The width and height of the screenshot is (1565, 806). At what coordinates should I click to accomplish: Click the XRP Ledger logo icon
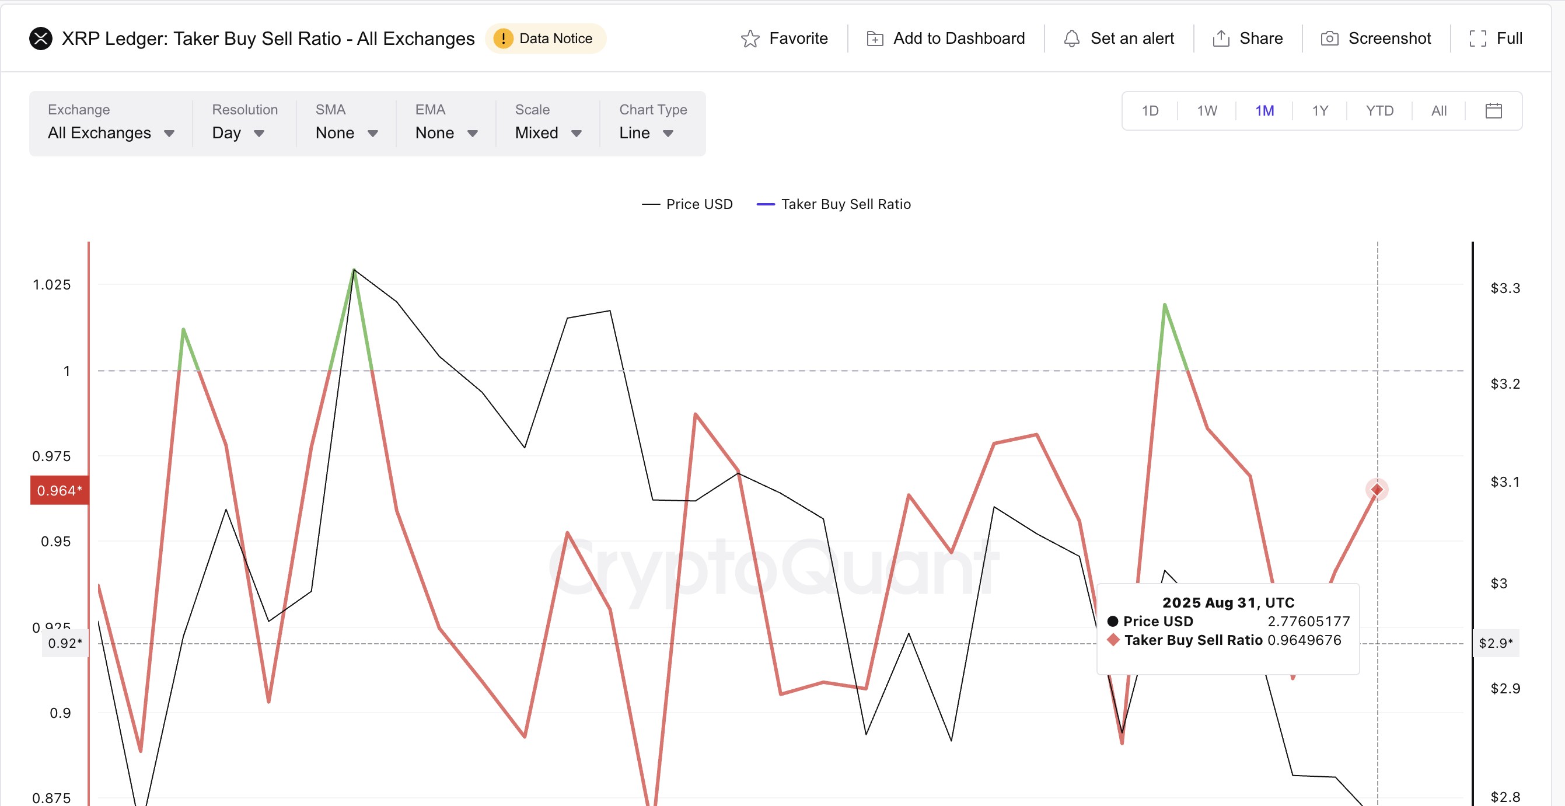point(41,39)
